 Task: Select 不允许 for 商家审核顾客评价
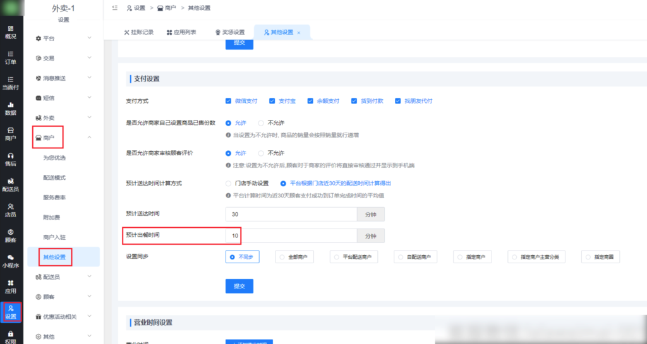(x=261, y=153)
